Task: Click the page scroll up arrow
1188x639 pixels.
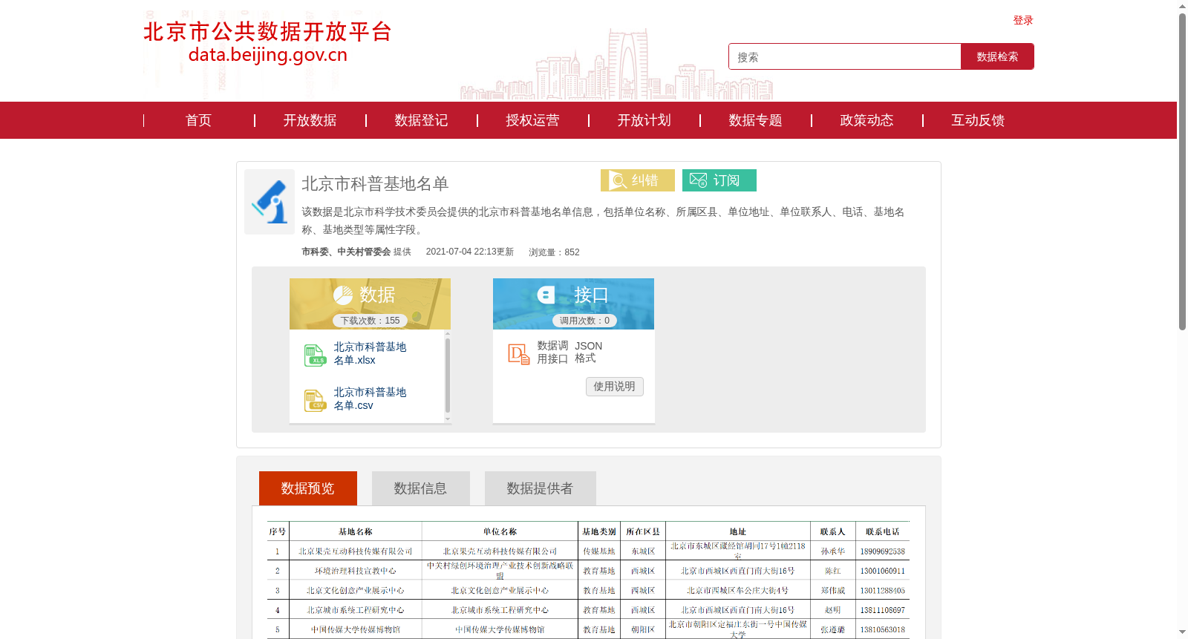Action: [1182, 6]
